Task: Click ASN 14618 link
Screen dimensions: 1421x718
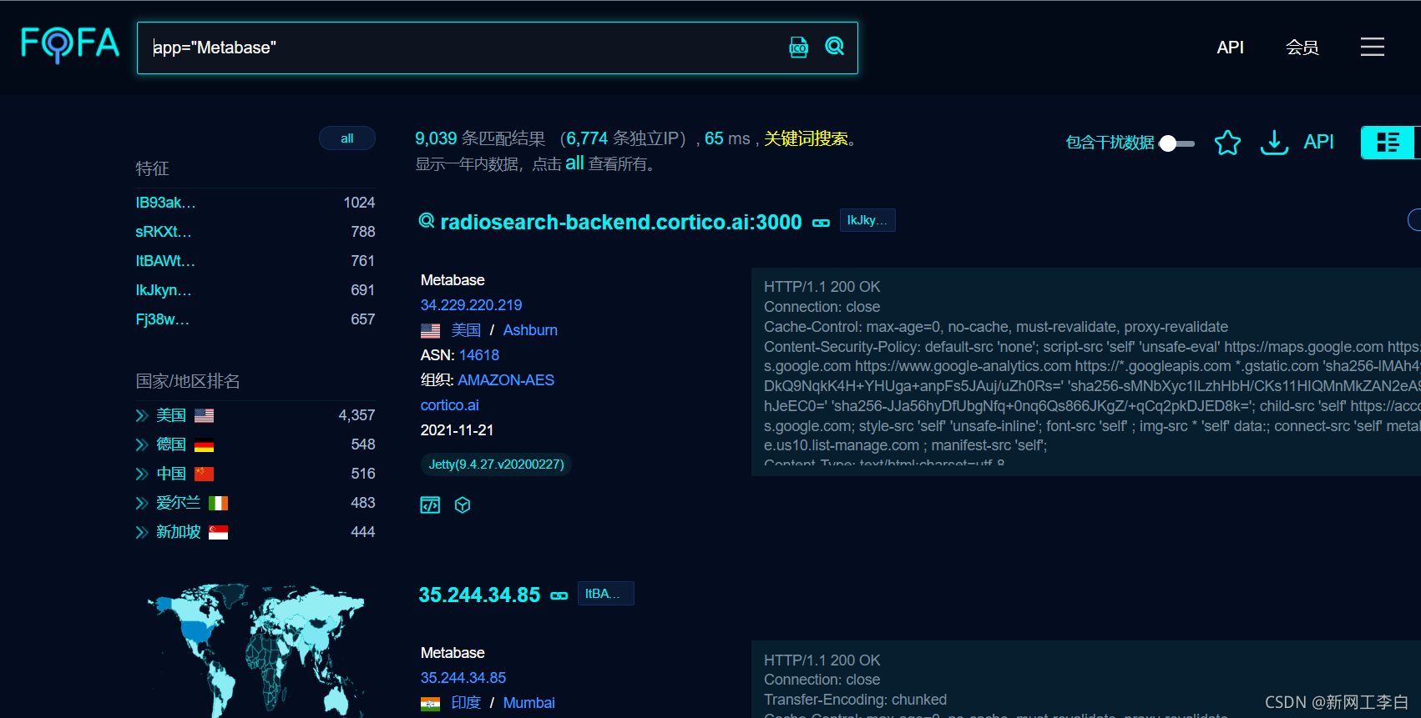Action: coord(479,355)
